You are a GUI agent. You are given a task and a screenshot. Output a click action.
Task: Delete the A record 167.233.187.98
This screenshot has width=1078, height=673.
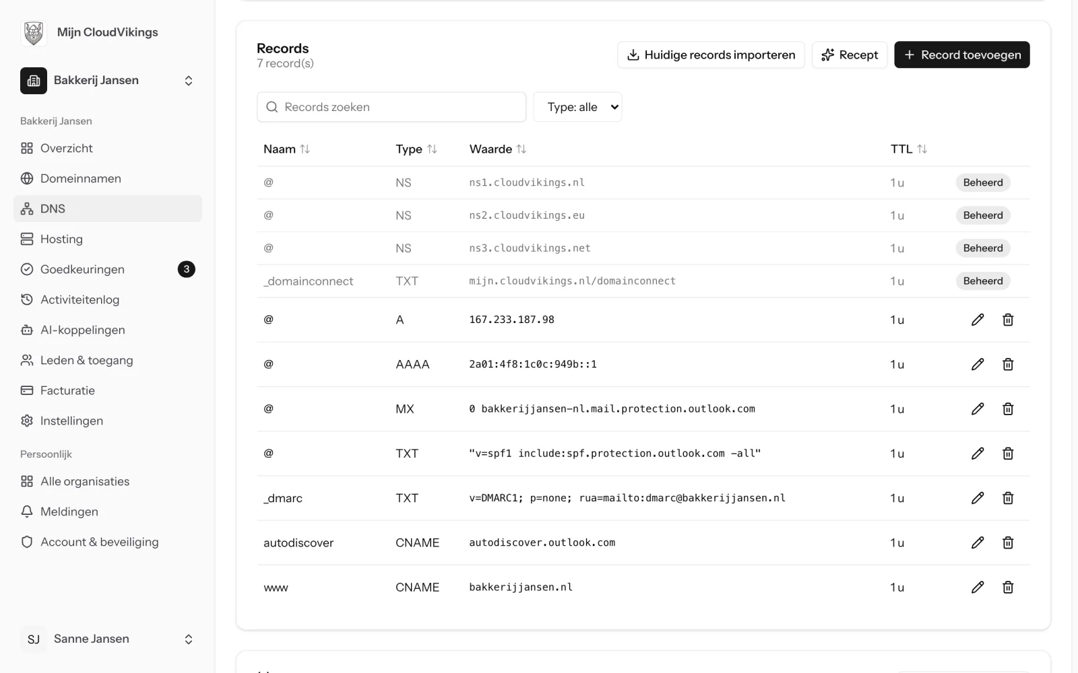click(1008, 320)
